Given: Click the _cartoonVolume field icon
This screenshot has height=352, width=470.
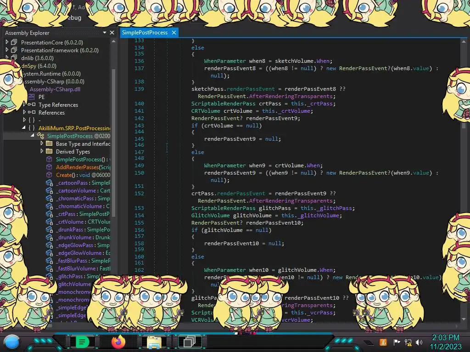Looking at the screenshot, I should click(x=49, y=190).
